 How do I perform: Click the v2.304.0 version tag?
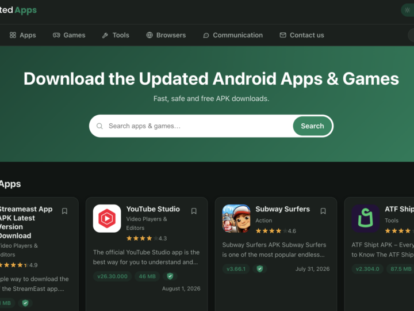(x=367, y=269)
